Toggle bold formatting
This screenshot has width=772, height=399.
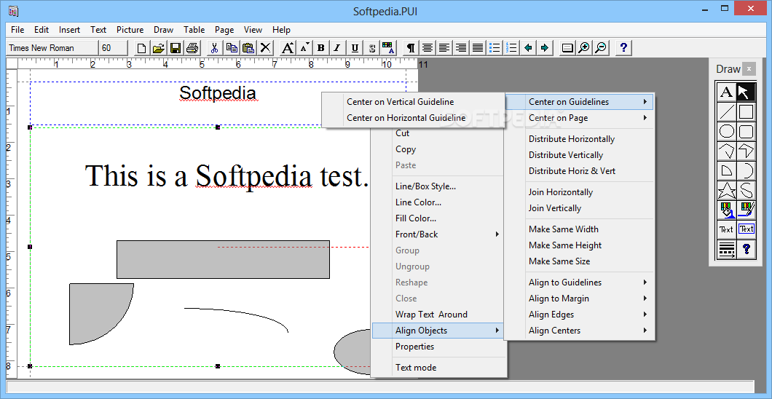point(321,48)
